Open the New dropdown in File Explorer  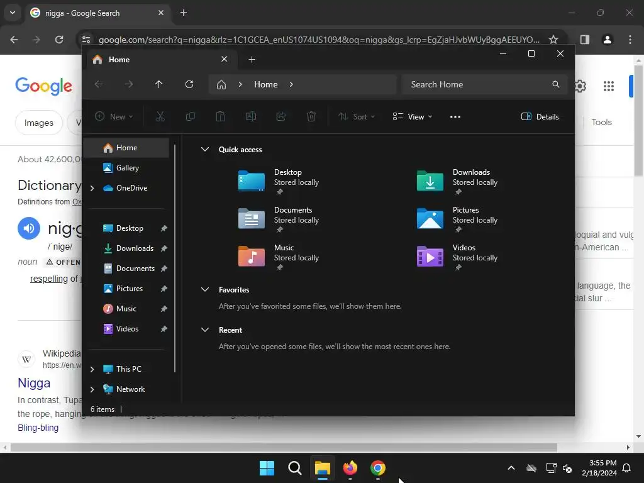point(114,116)
